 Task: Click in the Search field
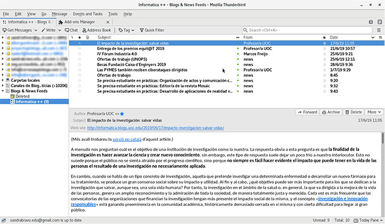(x=307, y=30)
